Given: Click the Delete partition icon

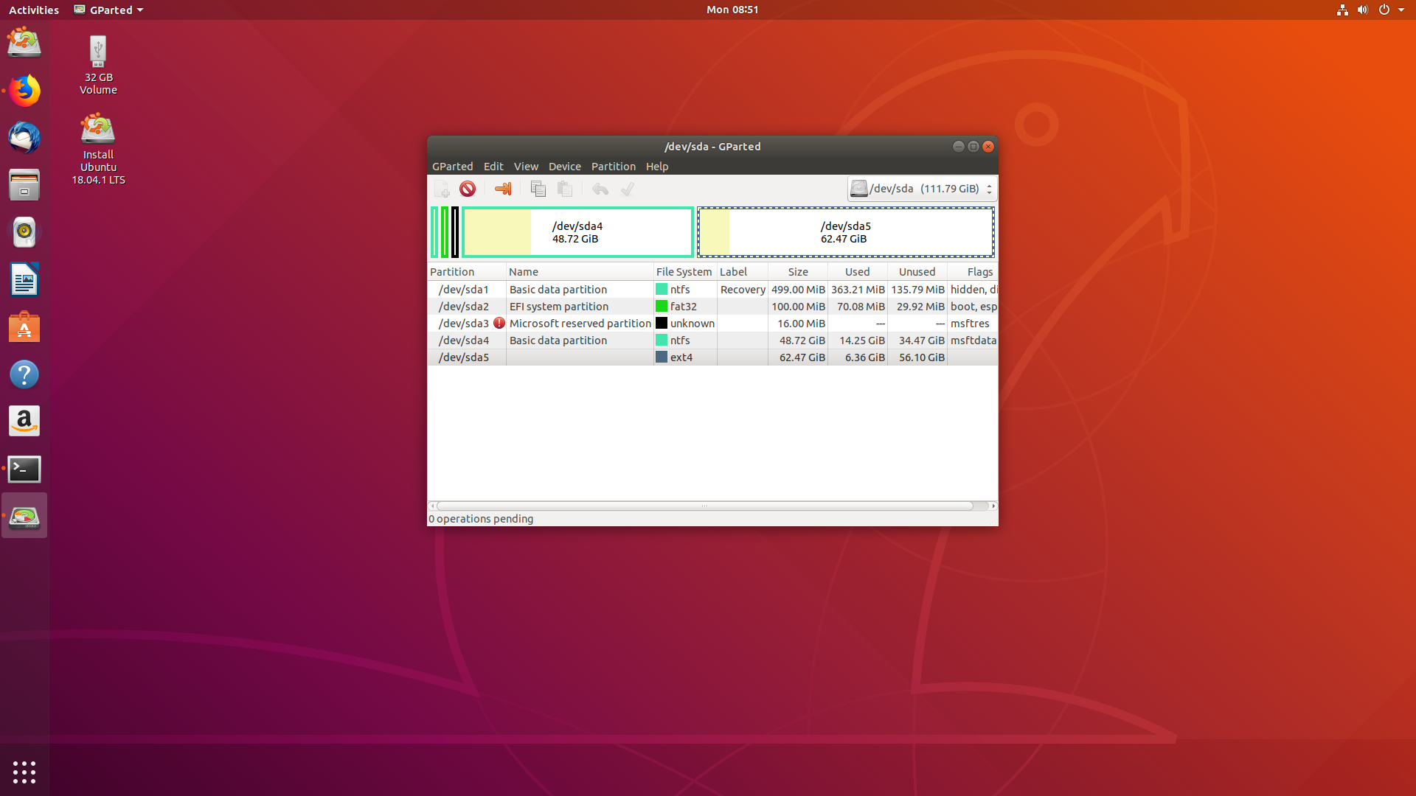Looking at the screenshot, I should [467, 189].
